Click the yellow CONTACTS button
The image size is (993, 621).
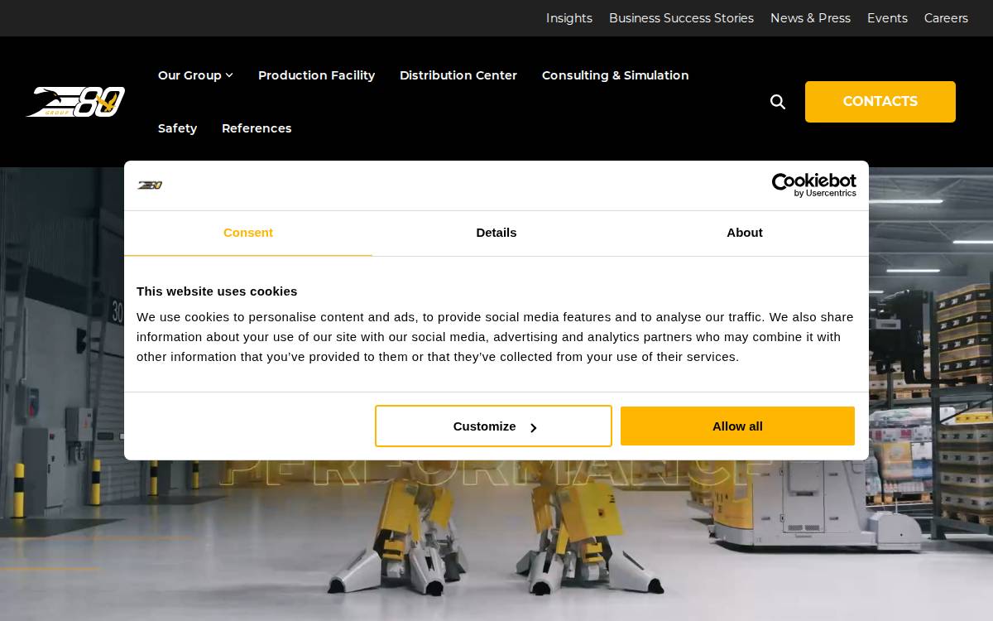click(880, 102)
